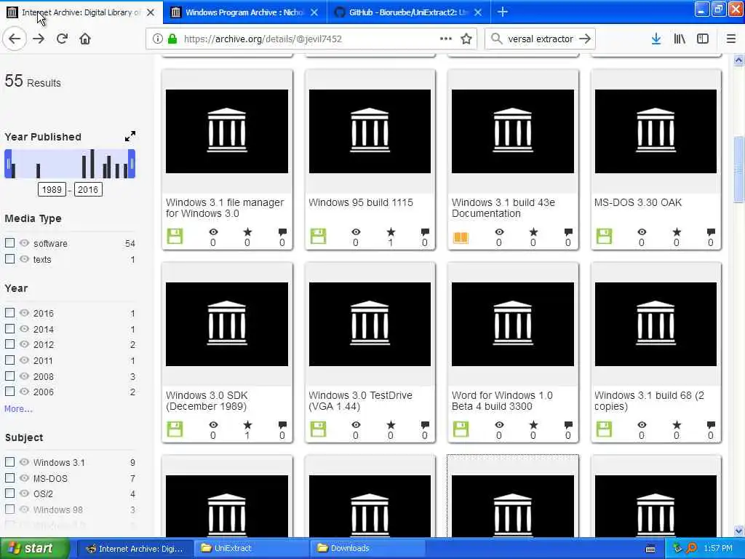Screen dimensions: 745x559
Task: Close the GitHub UniExtract2 tab
Action: point(479,12)
